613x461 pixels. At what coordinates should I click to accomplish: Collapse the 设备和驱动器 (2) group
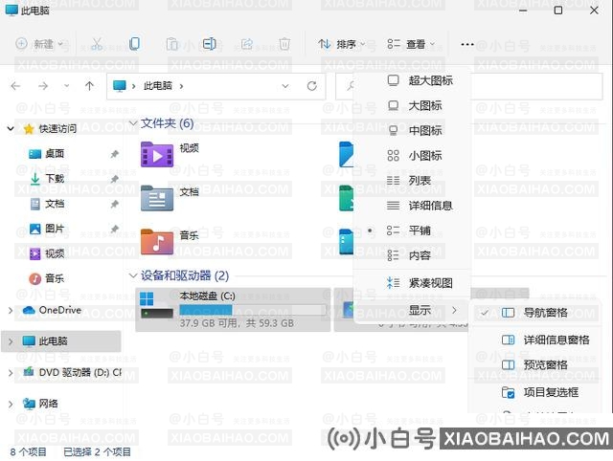pyautogui.click(x=133, y=275)
